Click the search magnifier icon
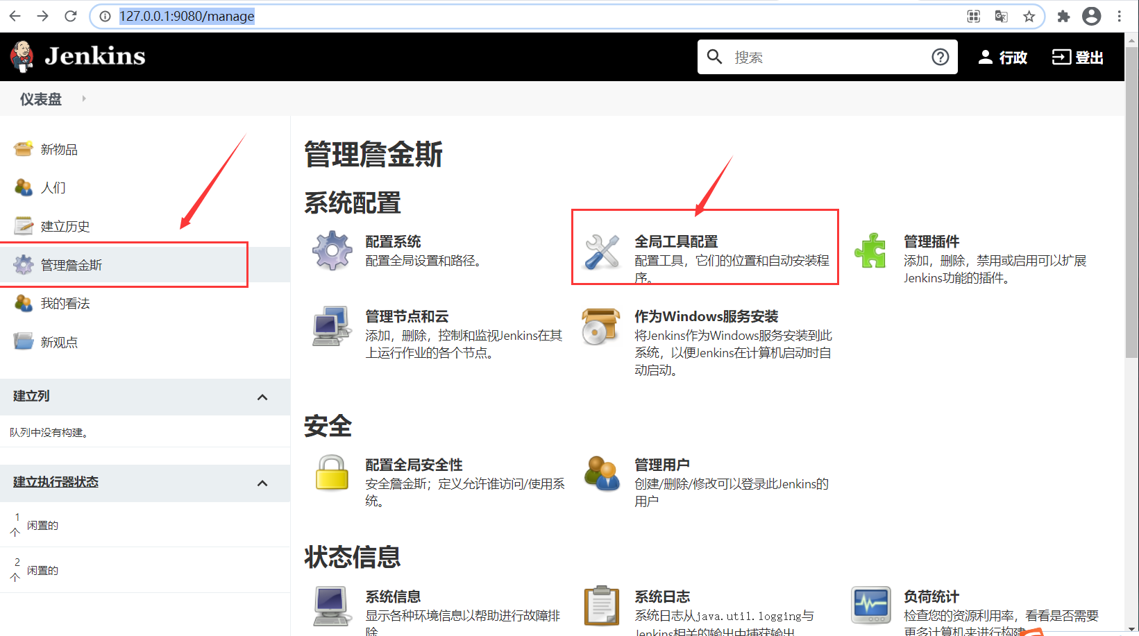 tap(714, 57)
